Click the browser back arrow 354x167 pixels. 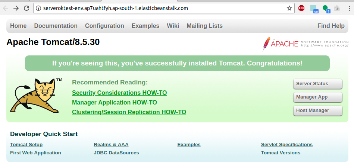tap(5, 8)
